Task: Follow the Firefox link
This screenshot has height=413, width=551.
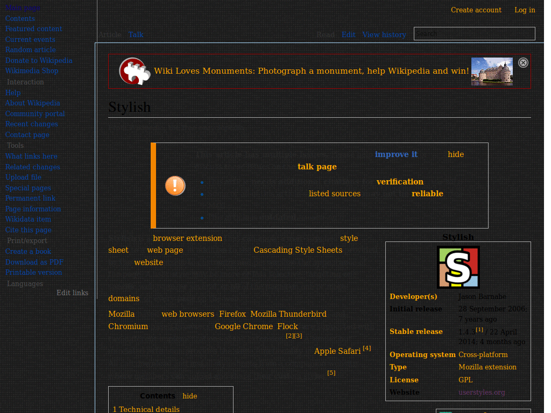Action: [232, 314]
